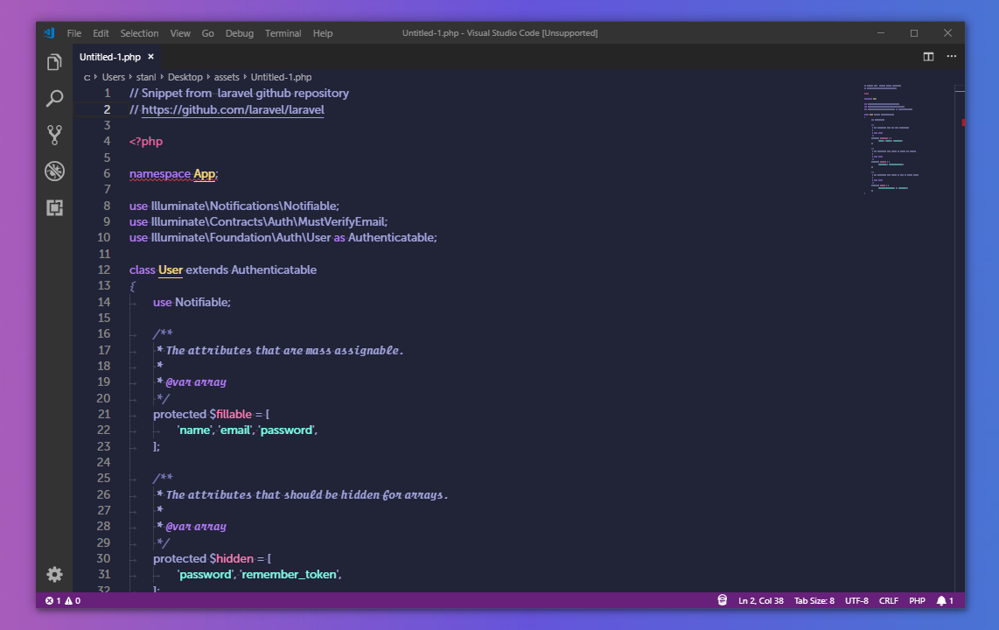
Task: Open the Edit menu
Action: point(101,33)
